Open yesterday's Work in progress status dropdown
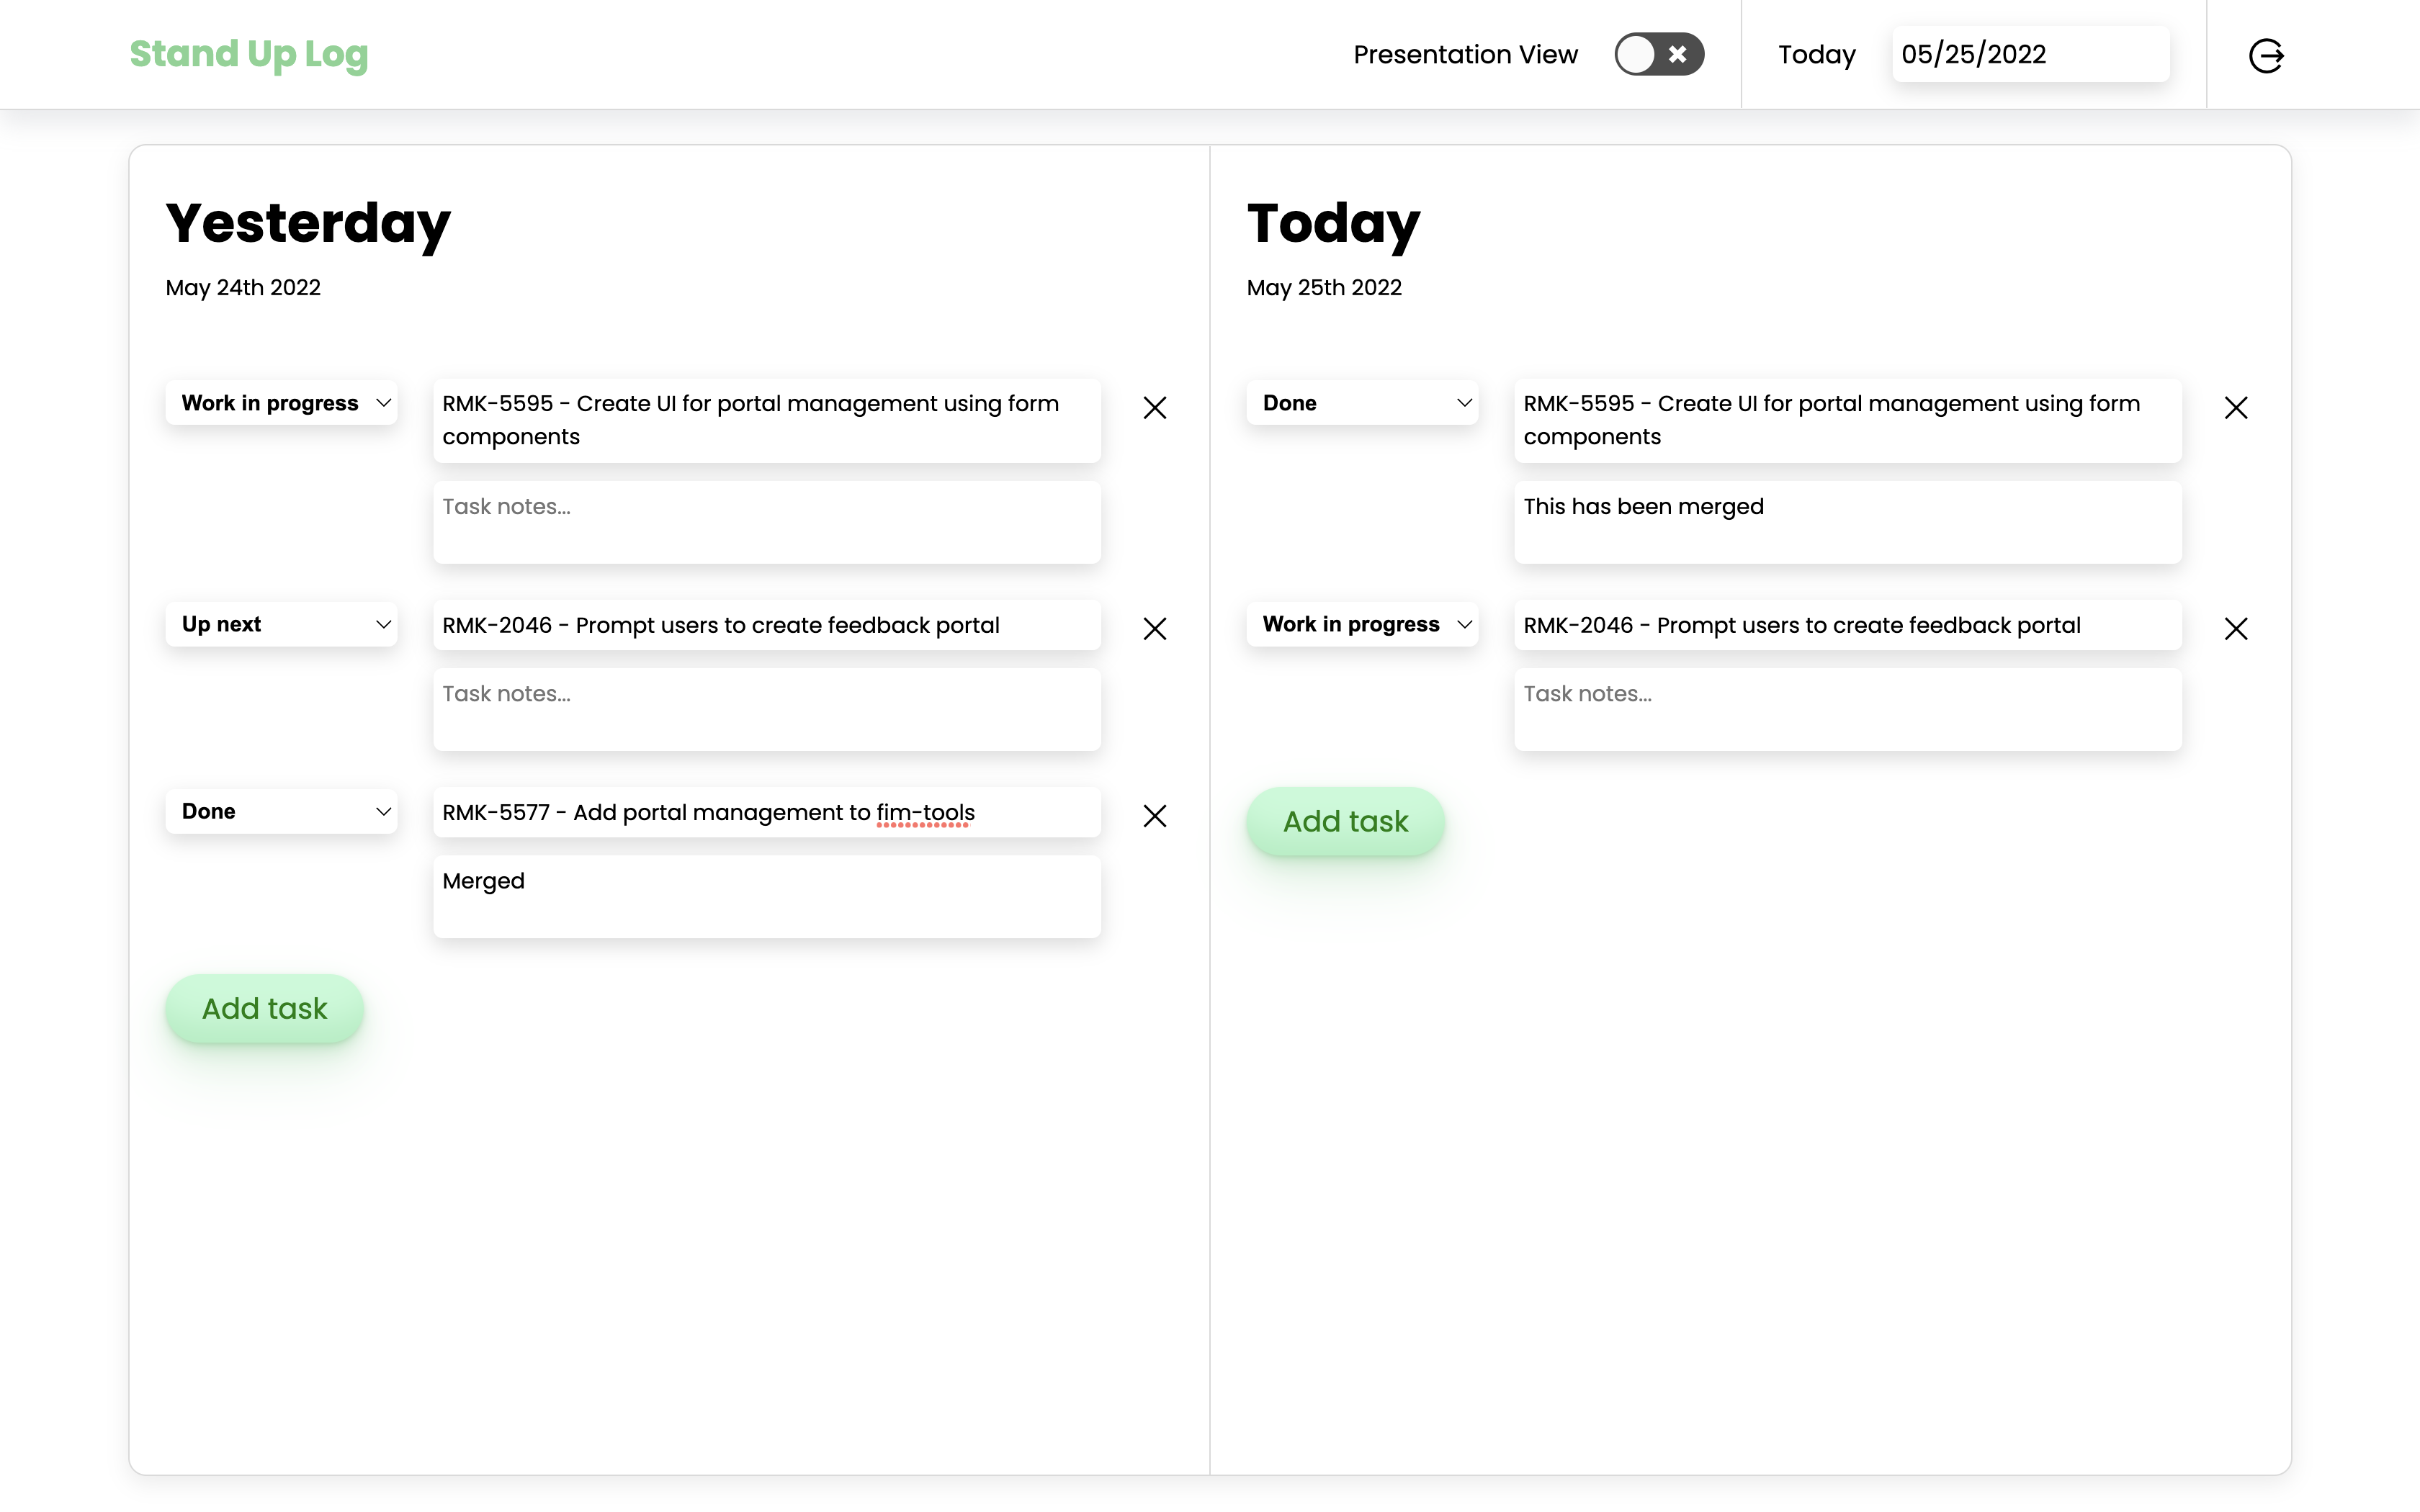This screenshot has width=2420, height=1512. pyautogui.click(x=282, y=403)
